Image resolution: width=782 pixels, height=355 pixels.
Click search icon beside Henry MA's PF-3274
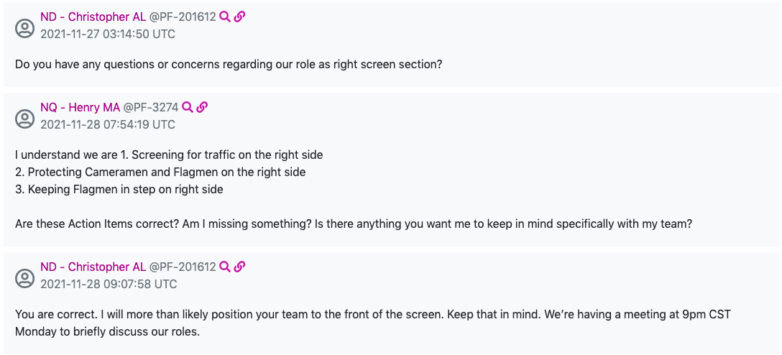coord(187,107)
